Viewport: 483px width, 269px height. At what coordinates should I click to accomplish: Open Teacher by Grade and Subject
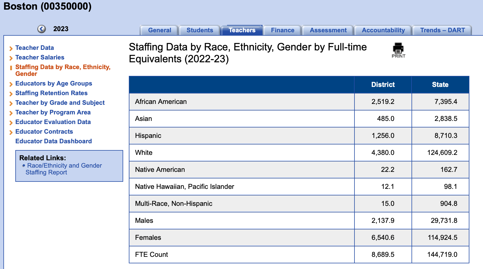(60, 103)
